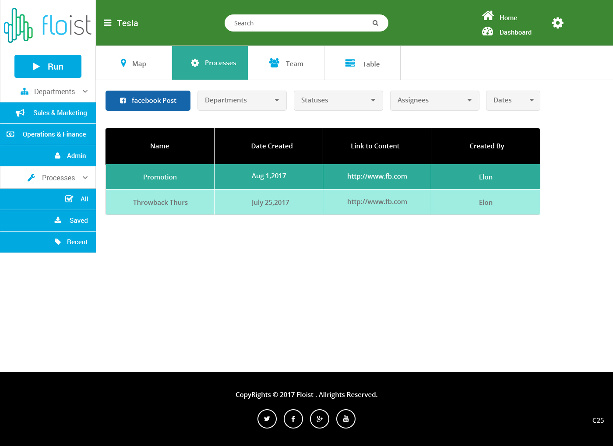Open settings via the gear icon
613x446 pixels.
[x=557, y=23]
